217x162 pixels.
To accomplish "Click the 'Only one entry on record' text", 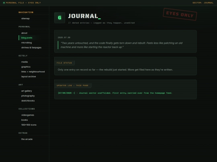I will tap(115, 70).
